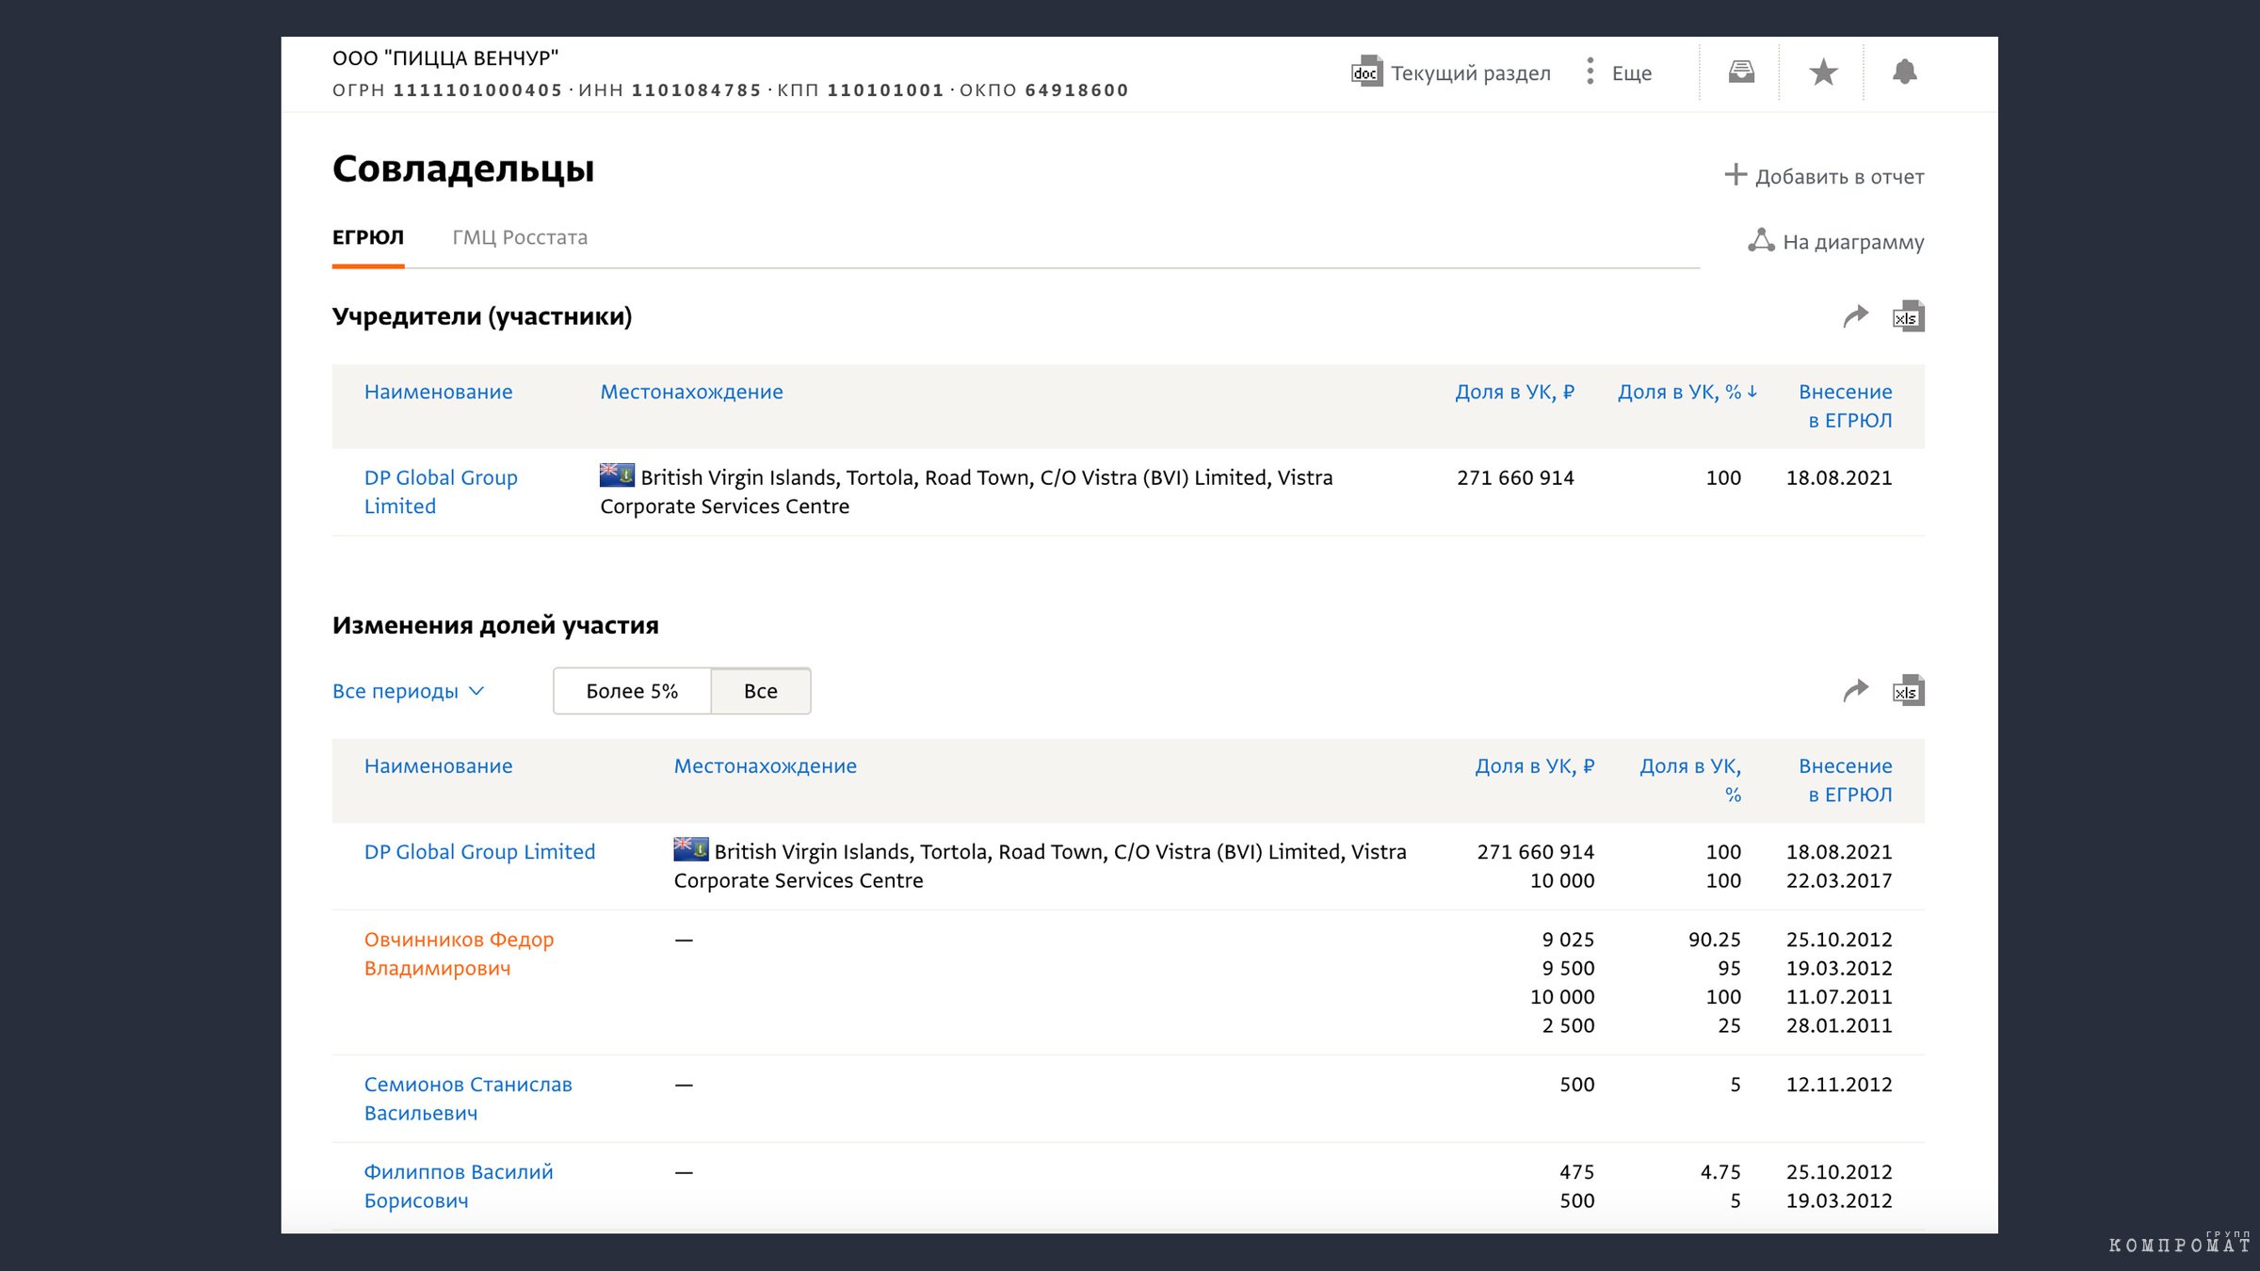Add company to favorites with star icon
This screenshot has width=2260, height=1271.
point(1823,72)
